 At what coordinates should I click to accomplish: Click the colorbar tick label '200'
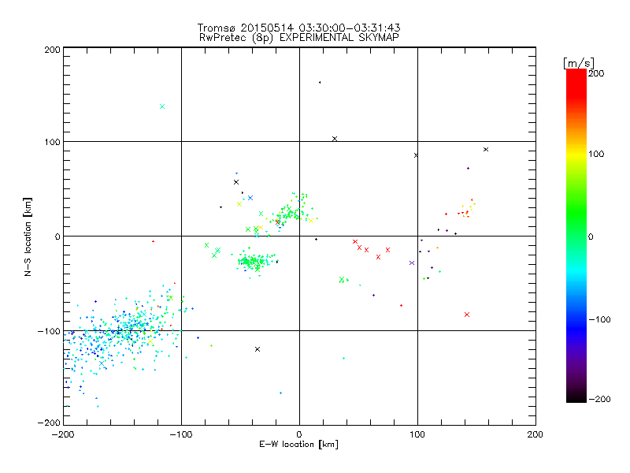596,73
